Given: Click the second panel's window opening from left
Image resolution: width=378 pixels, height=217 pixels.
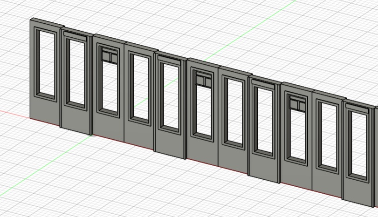Looking at the screenshot, I should (x=76, y=72).
